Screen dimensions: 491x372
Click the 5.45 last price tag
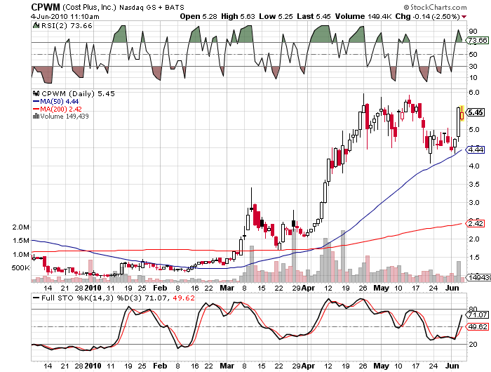[x=476, y=112]
